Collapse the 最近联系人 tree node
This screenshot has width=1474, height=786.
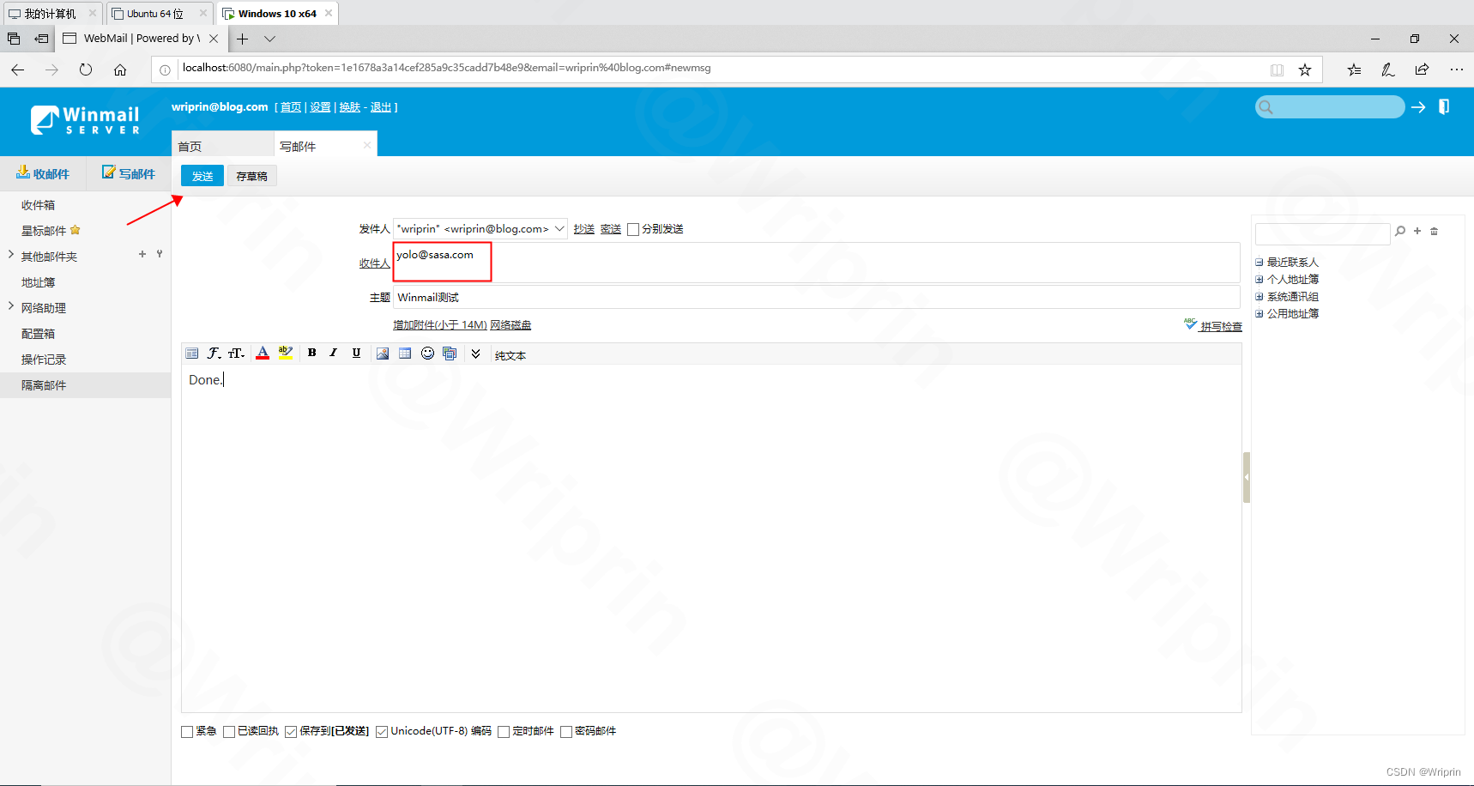point(1260,263)
